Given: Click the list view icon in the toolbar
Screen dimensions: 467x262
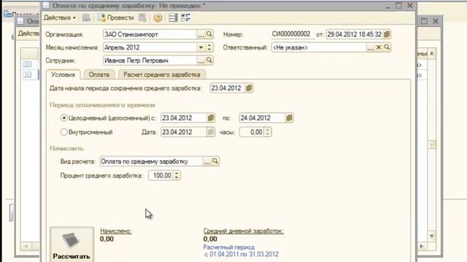Looking at the screenshot, I should click(x=173, y=17).
